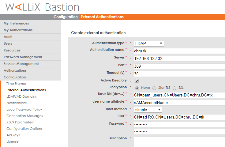
Task: Click the Authentication name field
Action: click(179, 51)
